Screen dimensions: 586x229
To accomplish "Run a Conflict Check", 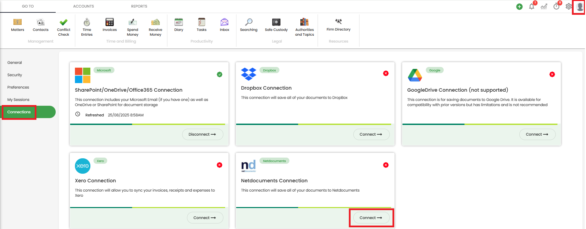I will click(x=64, y=22).
